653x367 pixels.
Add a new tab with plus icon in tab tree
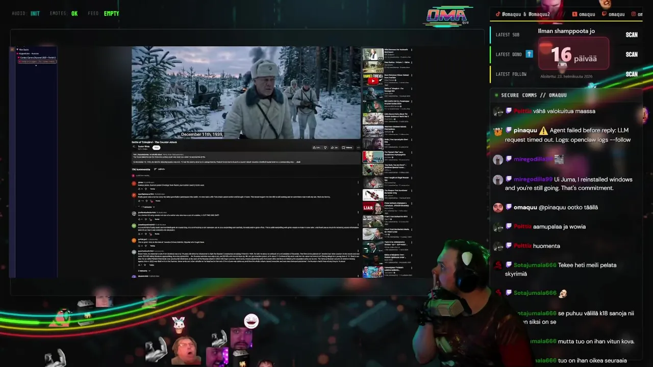[36, 65]
